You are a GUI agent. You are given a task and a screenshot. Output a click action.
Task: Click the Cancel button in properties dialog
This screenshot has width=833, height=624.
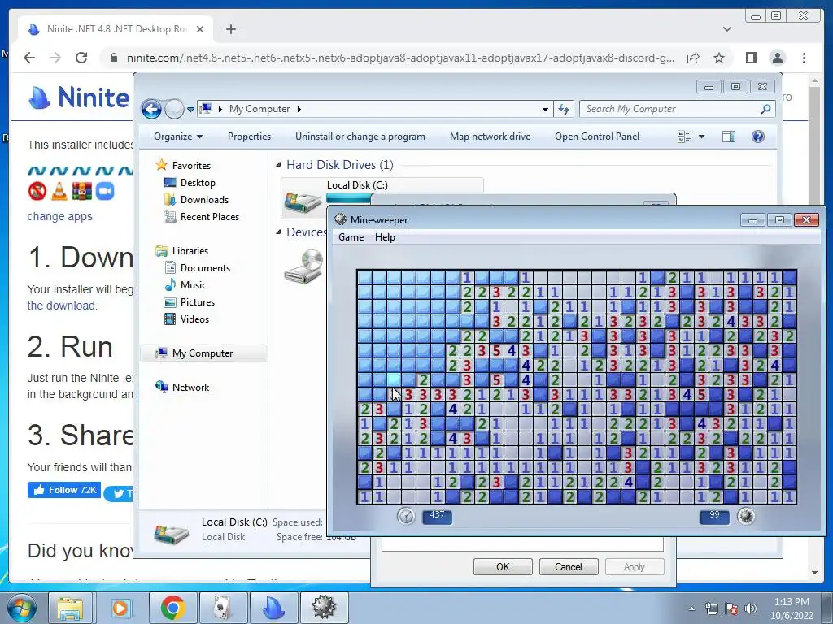point(569,566)
